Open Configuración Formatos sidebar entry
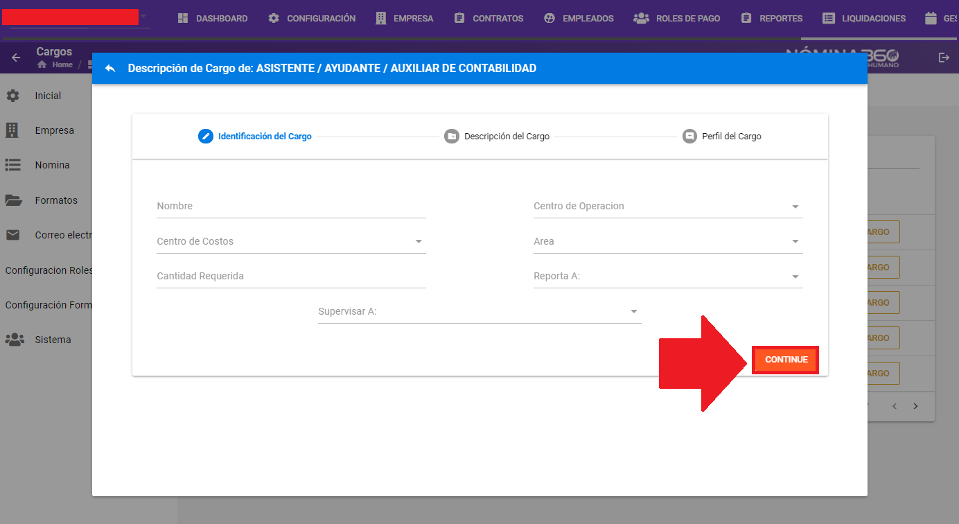 click(x=49, y=305)
